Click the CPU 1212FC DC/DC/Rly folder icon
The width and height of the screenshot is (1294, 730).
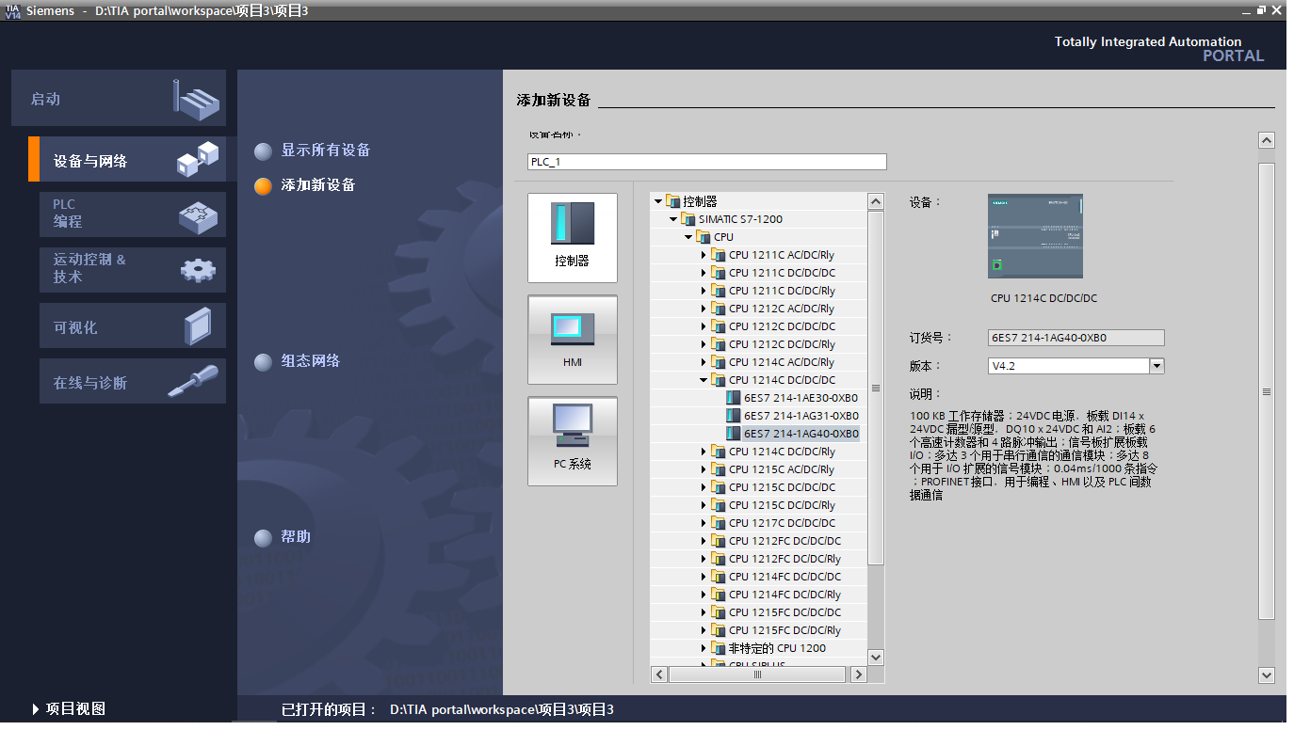718,559
